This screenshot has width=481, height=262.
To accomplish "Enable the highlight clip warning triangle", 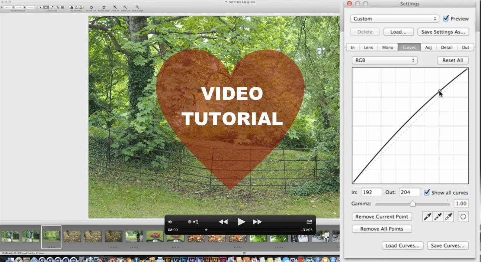I will [x=81, y=7].
